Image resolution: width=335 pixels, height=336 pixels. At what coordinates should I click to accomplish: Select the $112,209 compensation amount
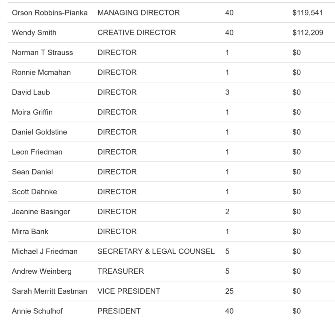click(308, 32)
